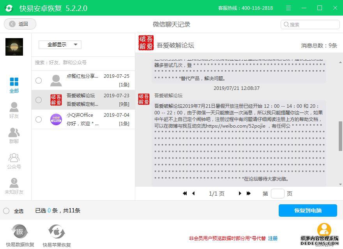
Task: Tick the radio for 小Q讲Office conversation
Action: point(39,119)
